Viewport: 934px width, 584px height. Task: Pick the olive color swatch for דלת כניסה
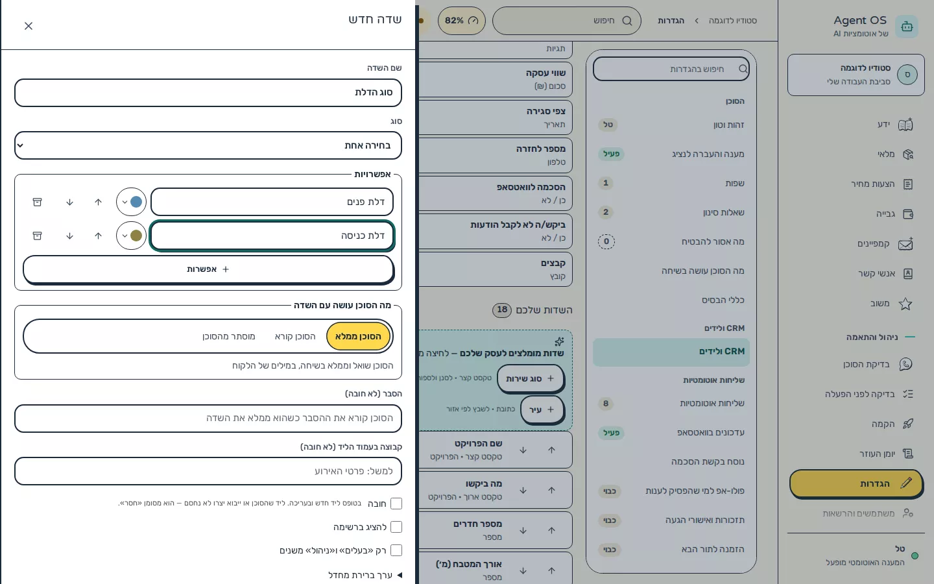(x=132, y=236)
